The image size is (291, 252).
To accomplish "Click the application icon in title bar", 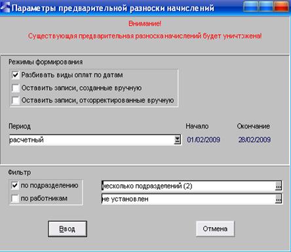I will 5,7.
